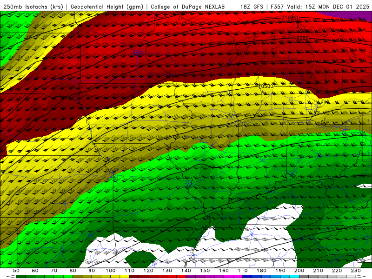Screen dimensions: 372x279
Task: Click the legend value 130
Action: coord(167,271)
